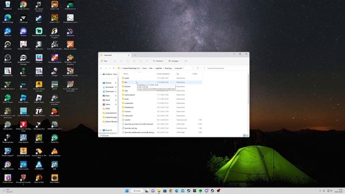Open the Terraria desktop shortcut
Screen dimensions: 345x194
point(23,72)
